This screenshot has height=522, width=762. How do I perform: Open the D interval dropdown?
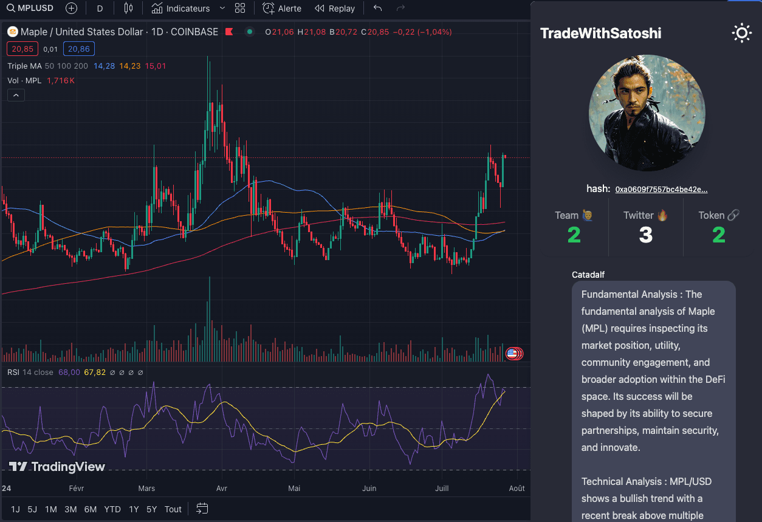100,9
